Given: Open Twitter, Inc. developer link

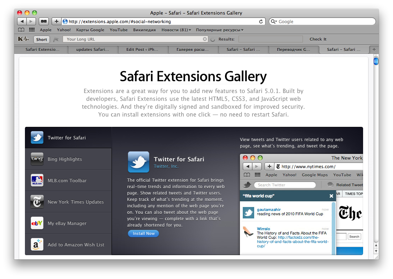Looking at the screenshot, I should pyautogui.click(x=166, y=166).
